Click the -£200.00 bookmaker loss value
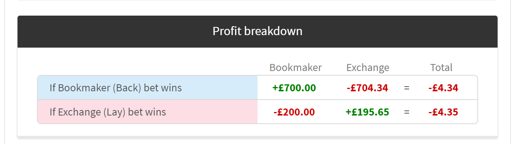Image resolution: width=519 pixels, height=144 pixels. 294,112
